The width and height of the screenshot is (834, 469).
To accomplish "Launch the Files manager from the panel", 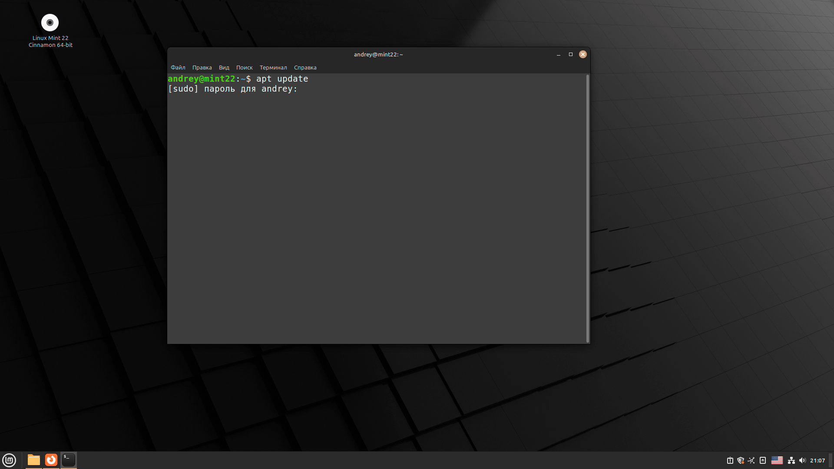I will pyautogui.click(x=34, y=460).
